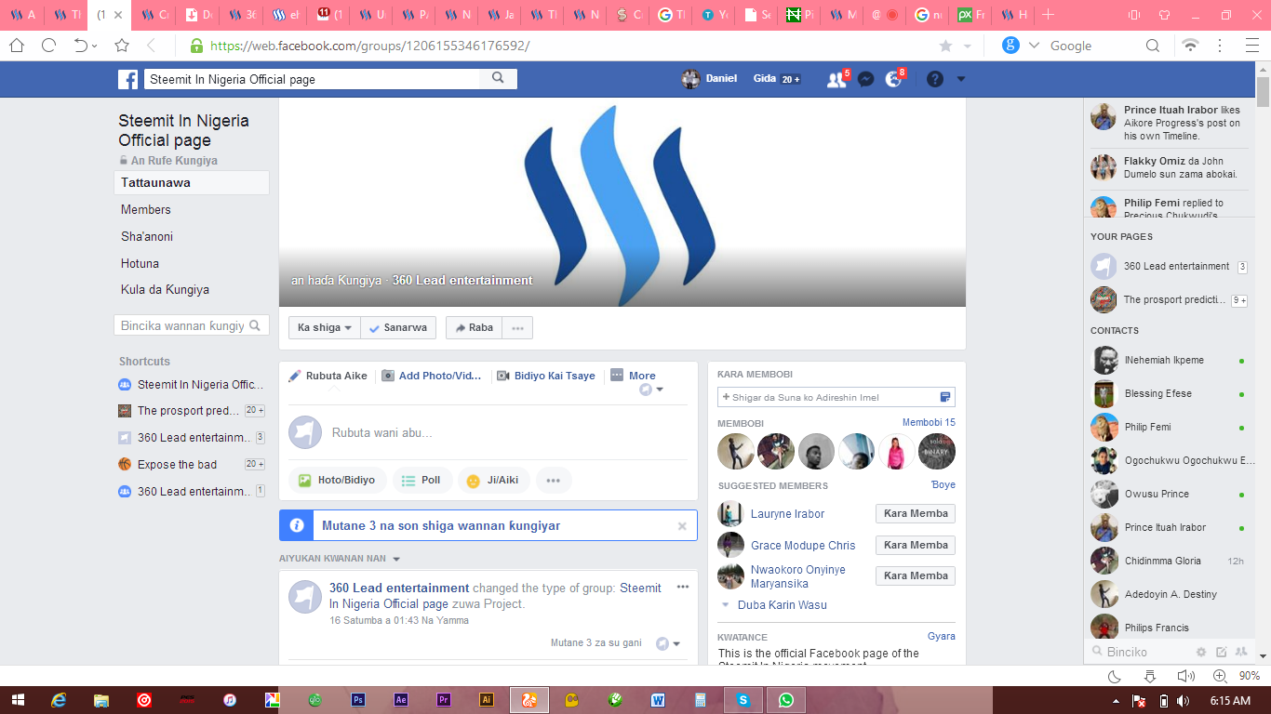Open the 'Ka shiga' dropdown button
Screen dimensions: 1271x714
coord(324,327)
